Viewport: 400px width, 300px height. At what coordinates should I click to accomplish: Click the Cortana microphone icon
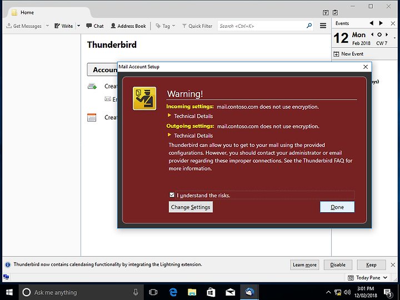(136, 292)
